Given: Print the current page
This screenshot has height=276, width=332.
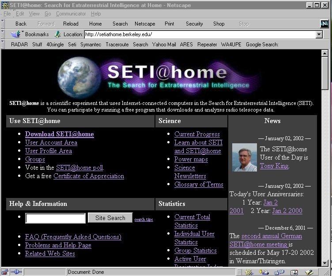Looking at the screenshot, I should tap(170, 24).
